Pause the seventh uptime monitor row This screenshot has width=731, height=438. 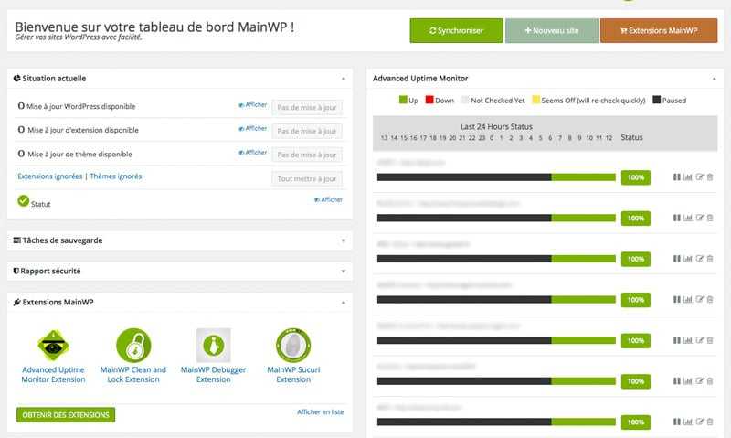pos(677,422)
